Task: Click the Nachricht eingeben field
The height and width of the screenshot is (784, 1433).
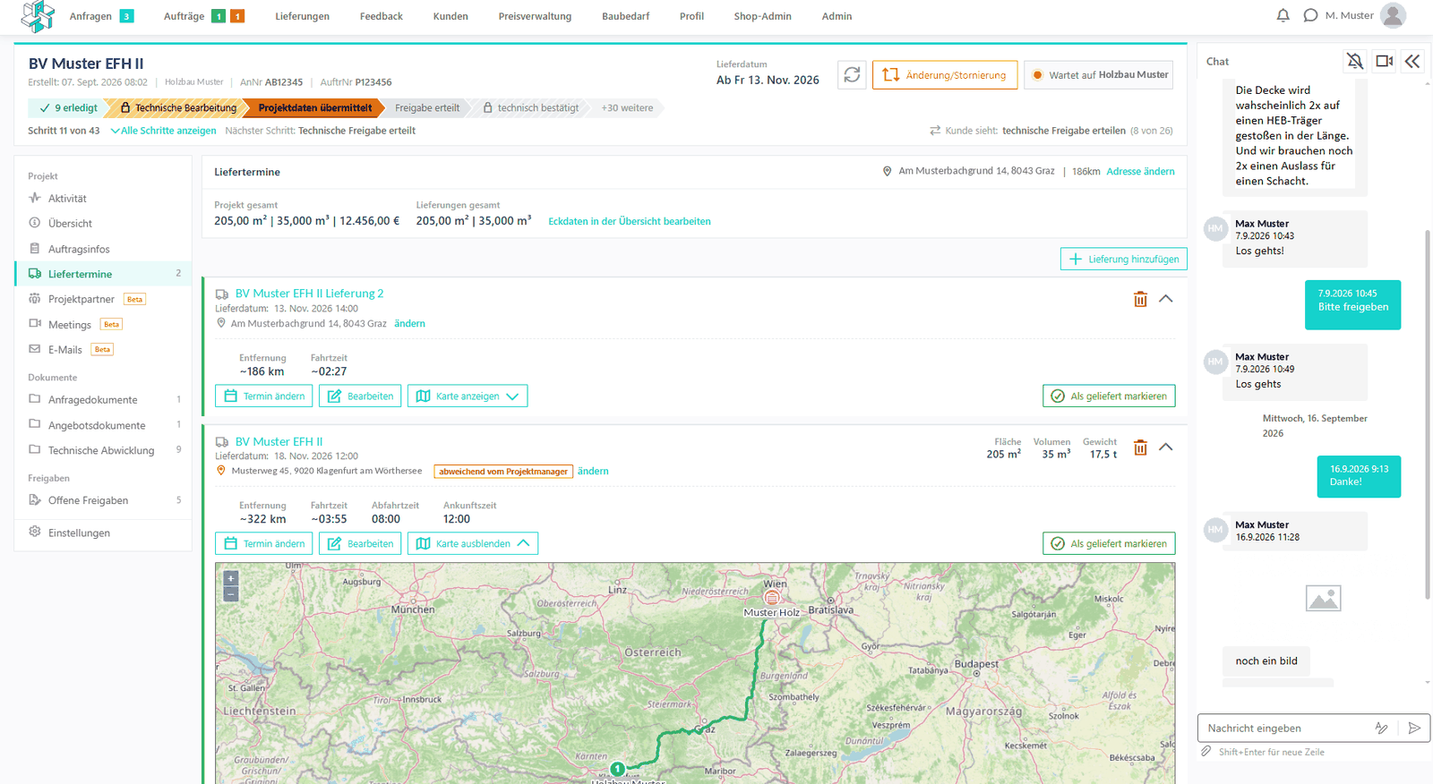Action: point(1285,729)
